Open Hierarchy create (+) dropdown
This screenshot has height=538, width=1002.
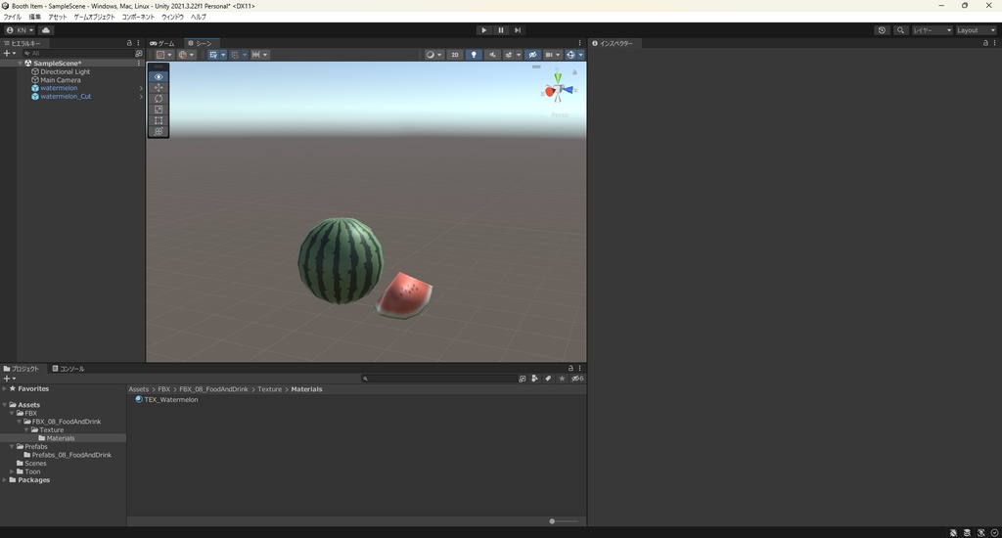(9, 54)
